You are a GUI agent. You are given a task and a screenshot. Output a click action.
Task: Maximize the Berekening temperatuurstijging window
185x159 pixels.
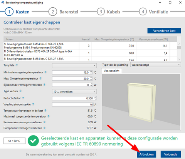tap(170, 3)
